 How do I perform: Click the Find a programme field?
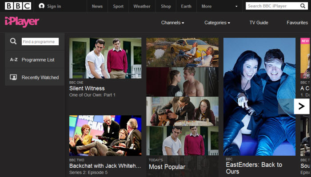[40, 42]
